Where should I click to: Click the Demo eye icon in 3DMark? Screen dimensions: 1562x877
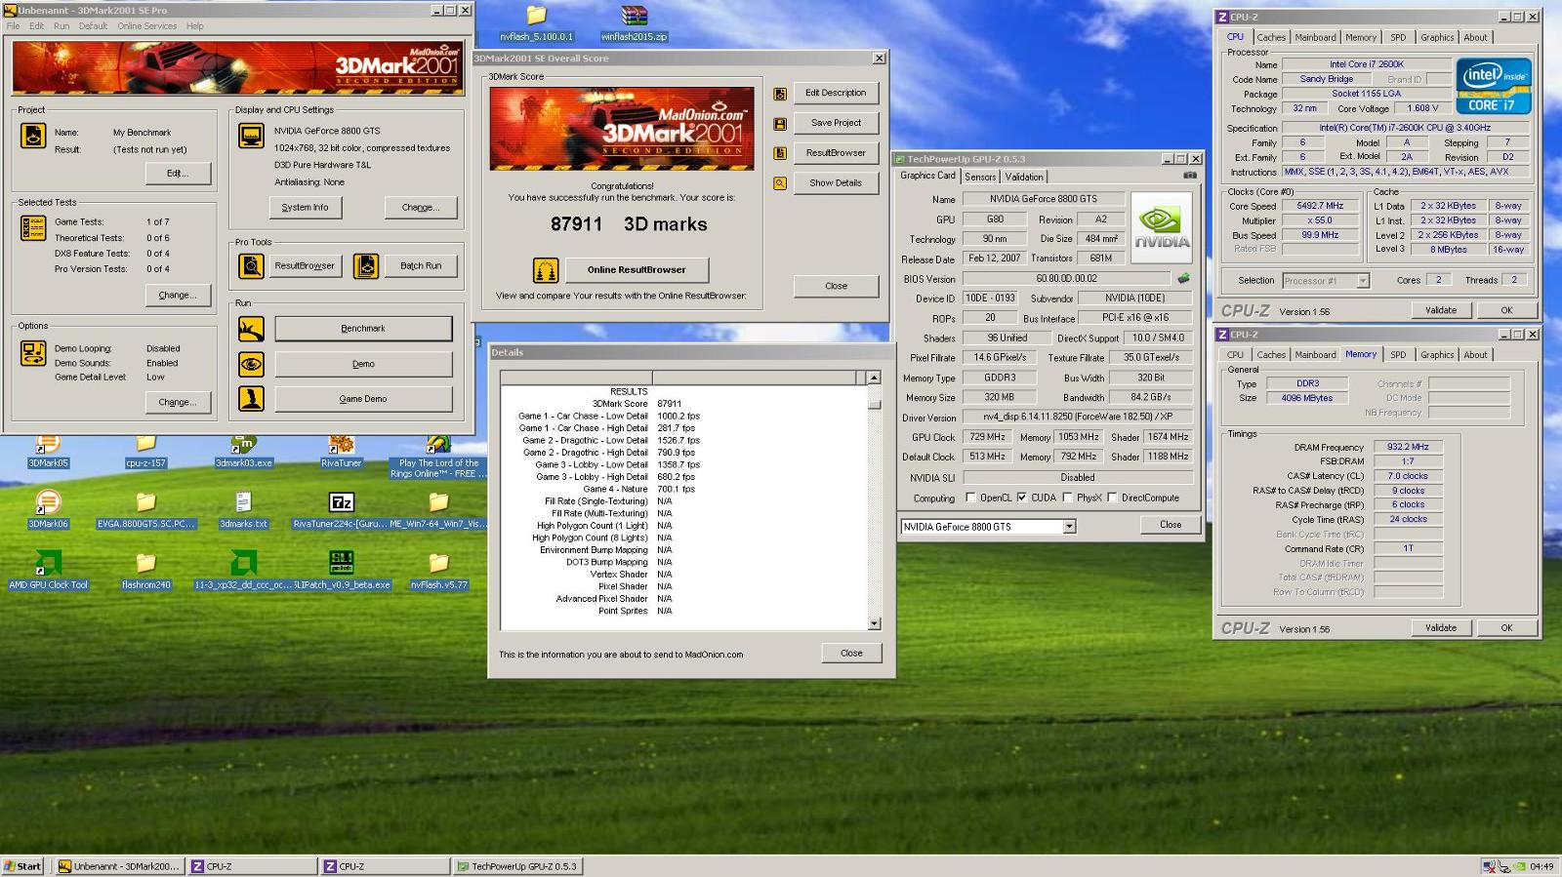click(251, 364)
